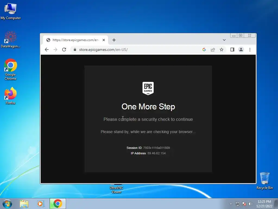
Task: Launch Firefox from the desktop shortcut
Action: [x=11, y=96]
